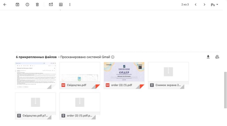The image size is (227, 126).
Task: Expand the Ру input tools dropdown
Action: 214,4
